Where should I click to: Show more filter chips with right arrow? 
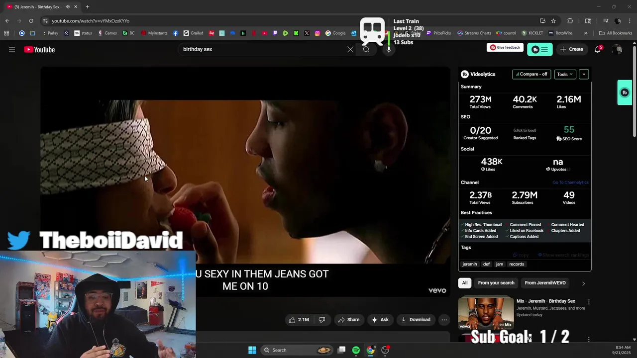[x=583, y=283]
